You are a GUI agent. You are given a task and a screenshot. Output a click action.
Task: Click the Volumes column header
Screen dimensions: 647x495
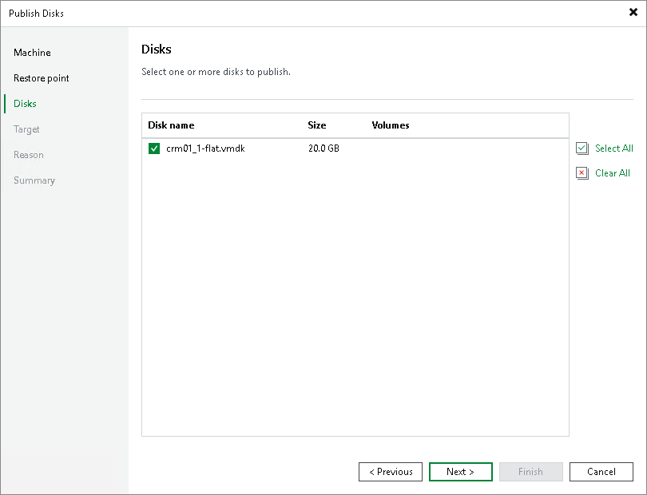coord(391,125)
